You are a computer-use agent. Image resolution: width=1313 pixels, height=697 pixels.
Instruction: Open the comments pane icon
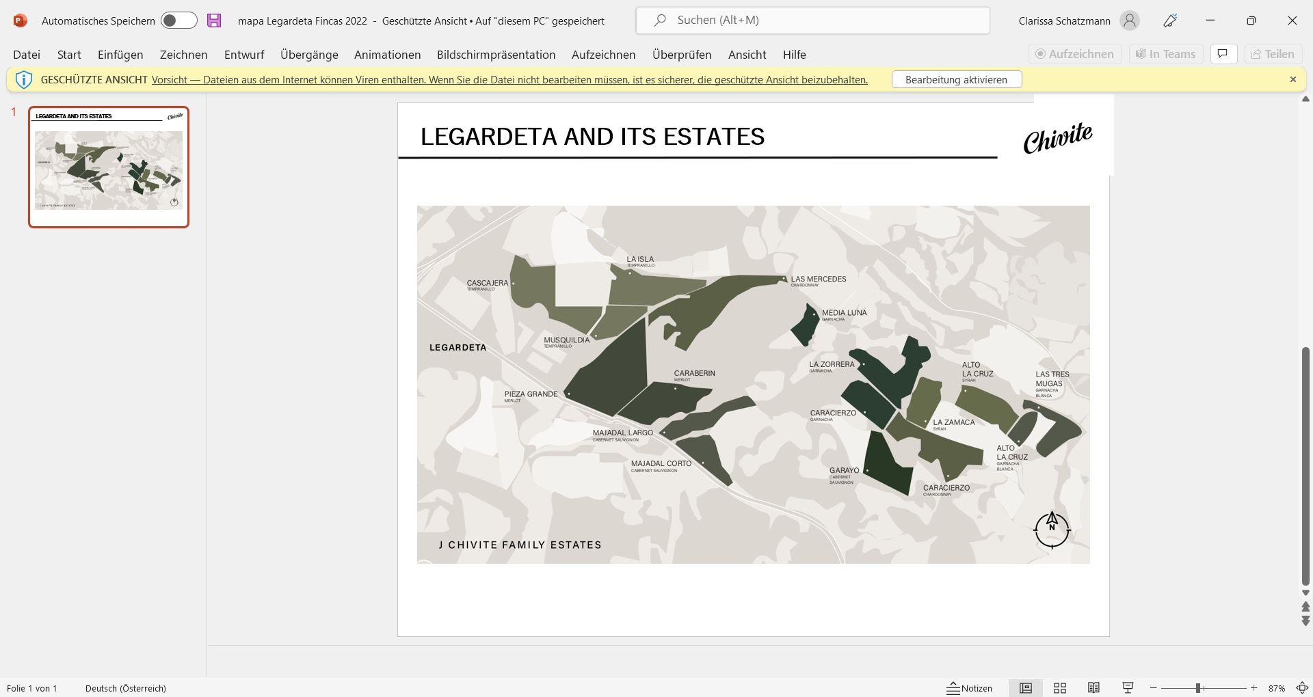[1223, 54]
